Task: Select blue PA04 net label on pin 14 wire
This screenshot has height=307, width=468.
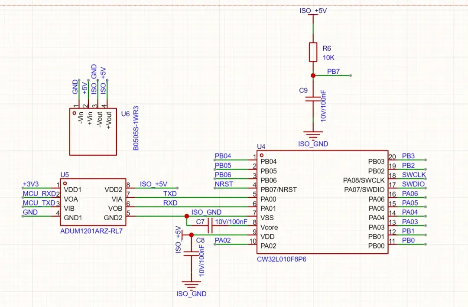Action: tap(410, 212)
